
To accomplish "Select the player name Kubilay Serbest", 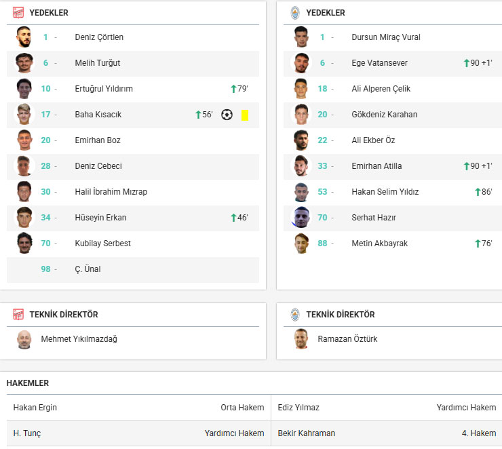I will pos(102,243).
